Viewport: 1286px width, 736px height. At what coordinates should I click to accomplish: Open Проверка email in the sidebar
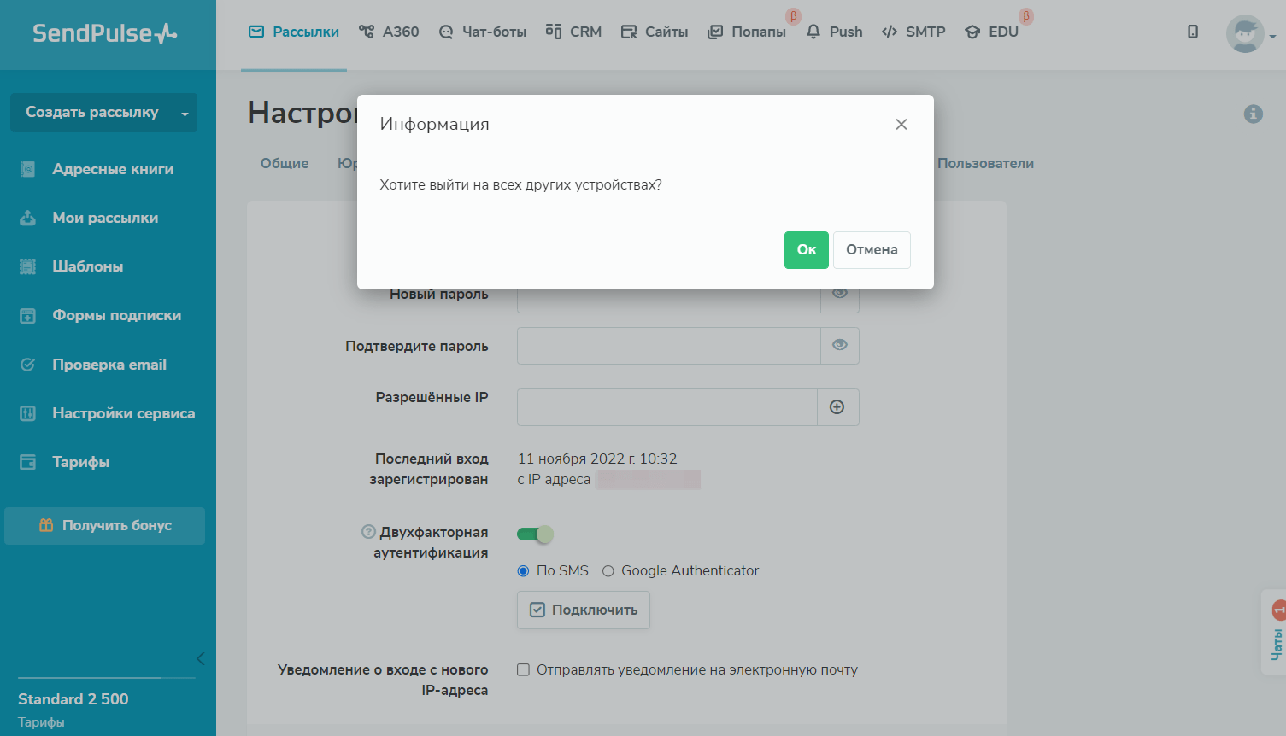point(108,365)
